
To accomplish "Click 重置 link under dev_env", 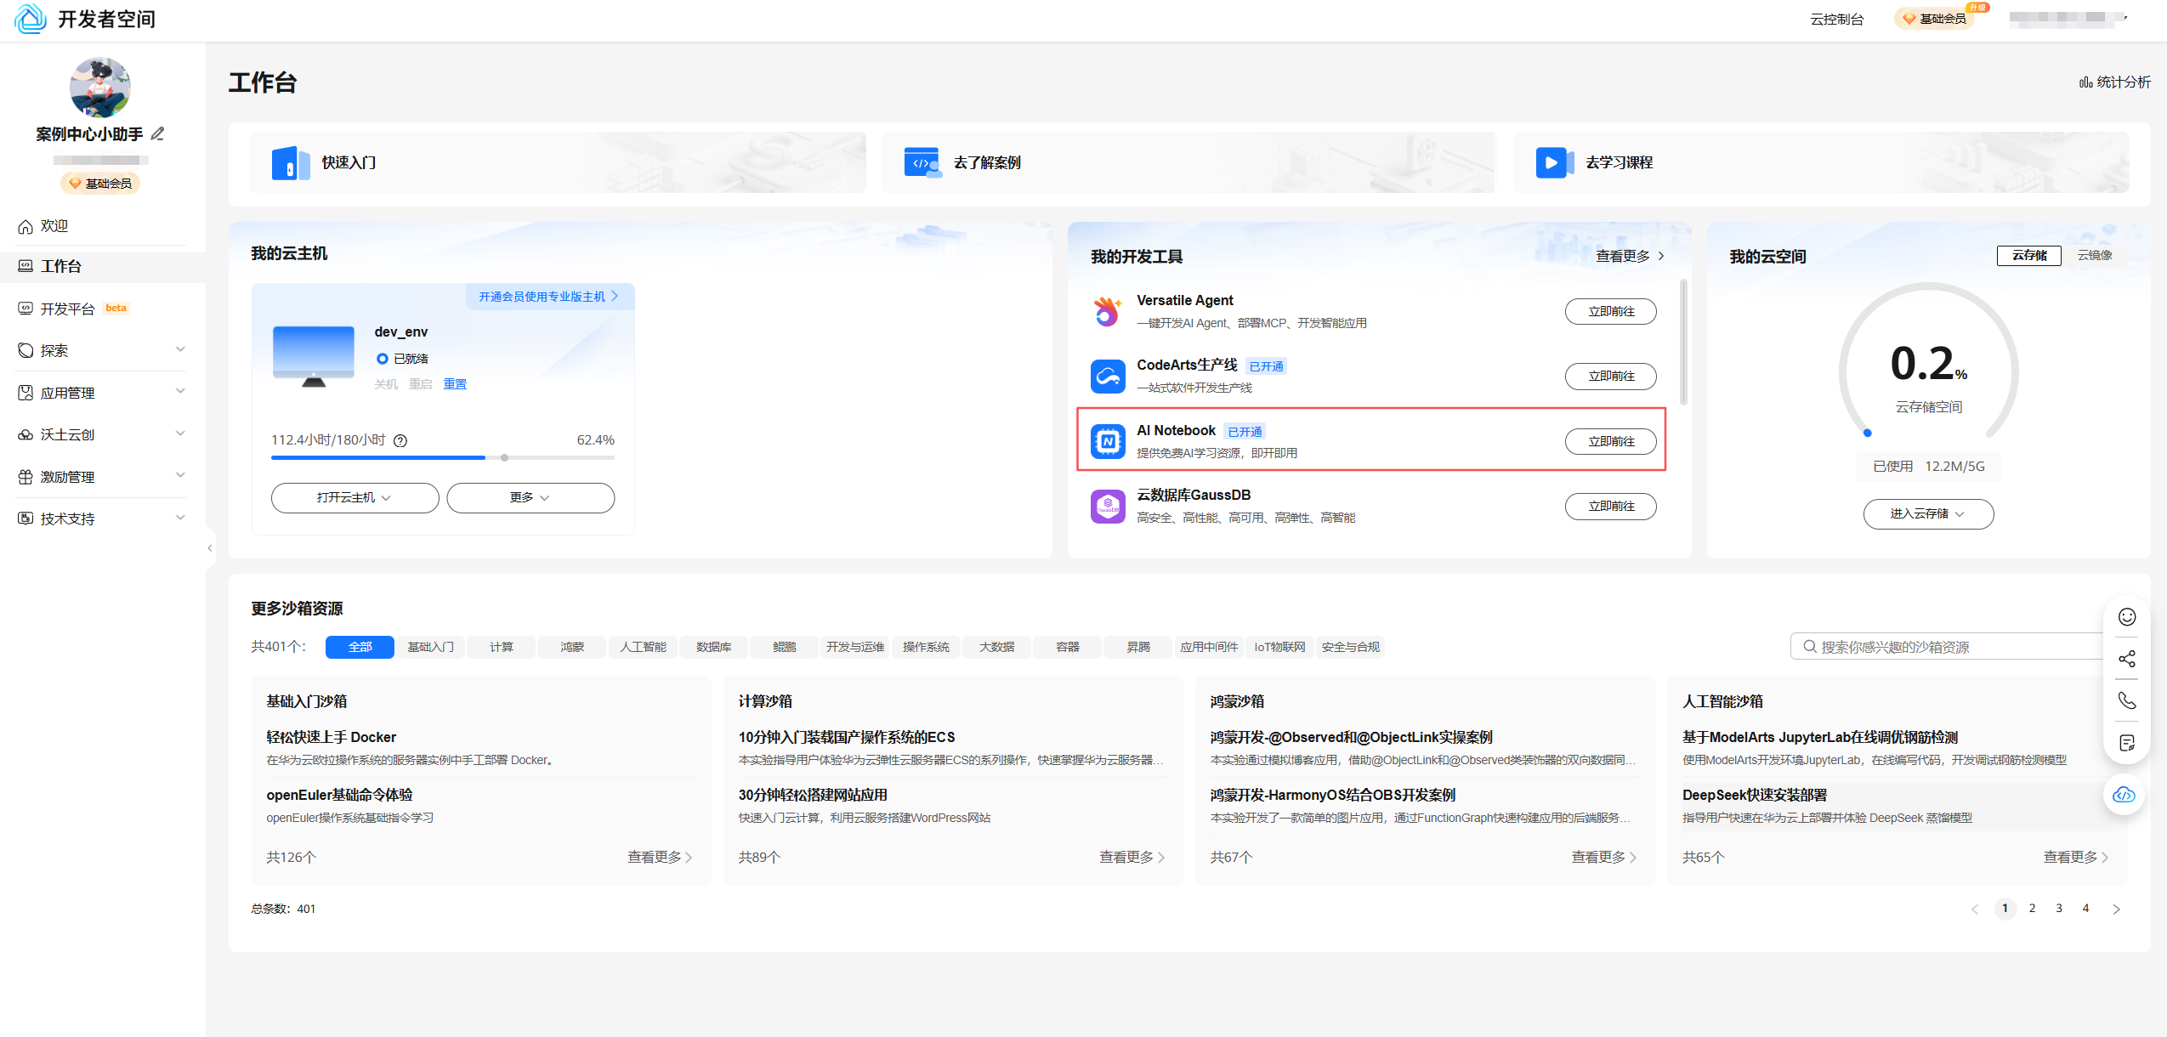I will (x=455, y=384).
